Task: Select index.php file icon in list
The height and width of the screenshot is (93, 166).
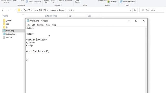Action: click(4, 34)
